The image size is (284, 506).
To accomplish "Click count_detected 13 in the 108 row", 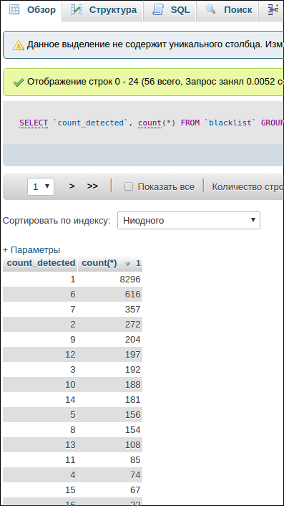I will pyautogui.click(x=40, y=445).
